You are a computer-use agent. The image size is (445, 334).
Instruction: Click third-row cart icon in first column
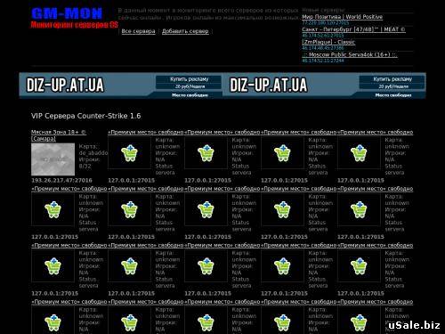53,266
